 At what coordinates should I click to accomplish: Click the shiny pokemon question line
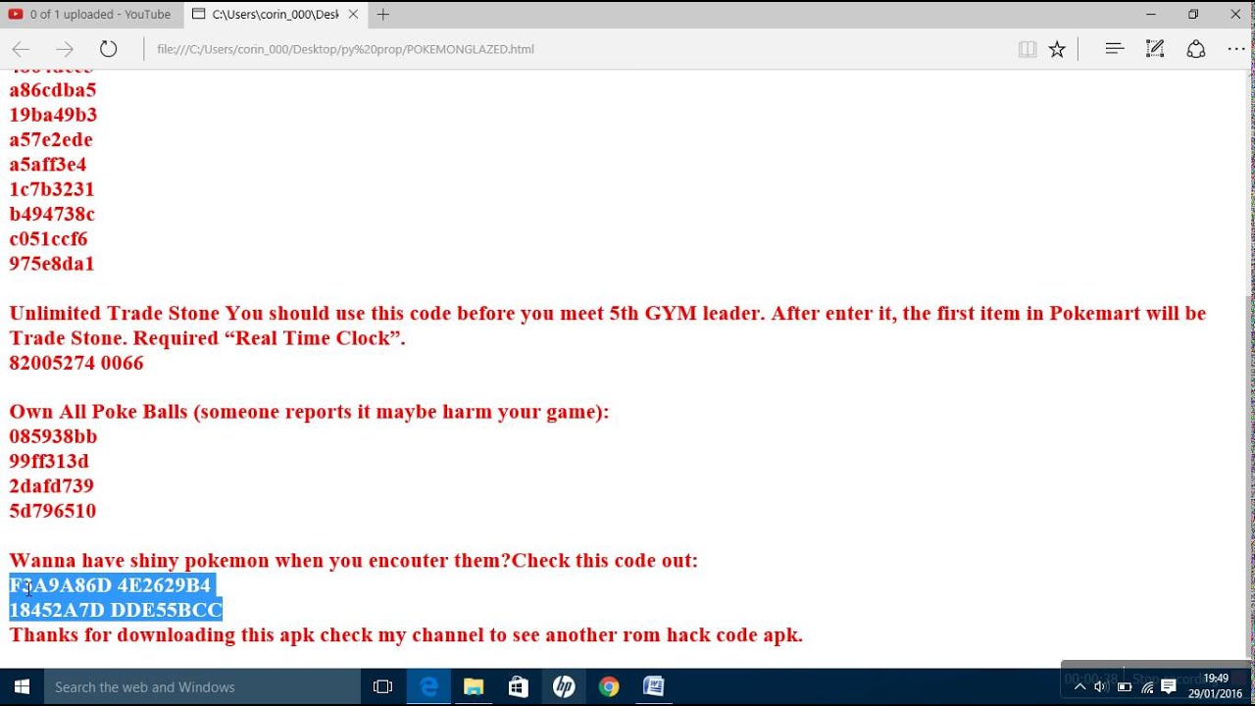(354, 561)
